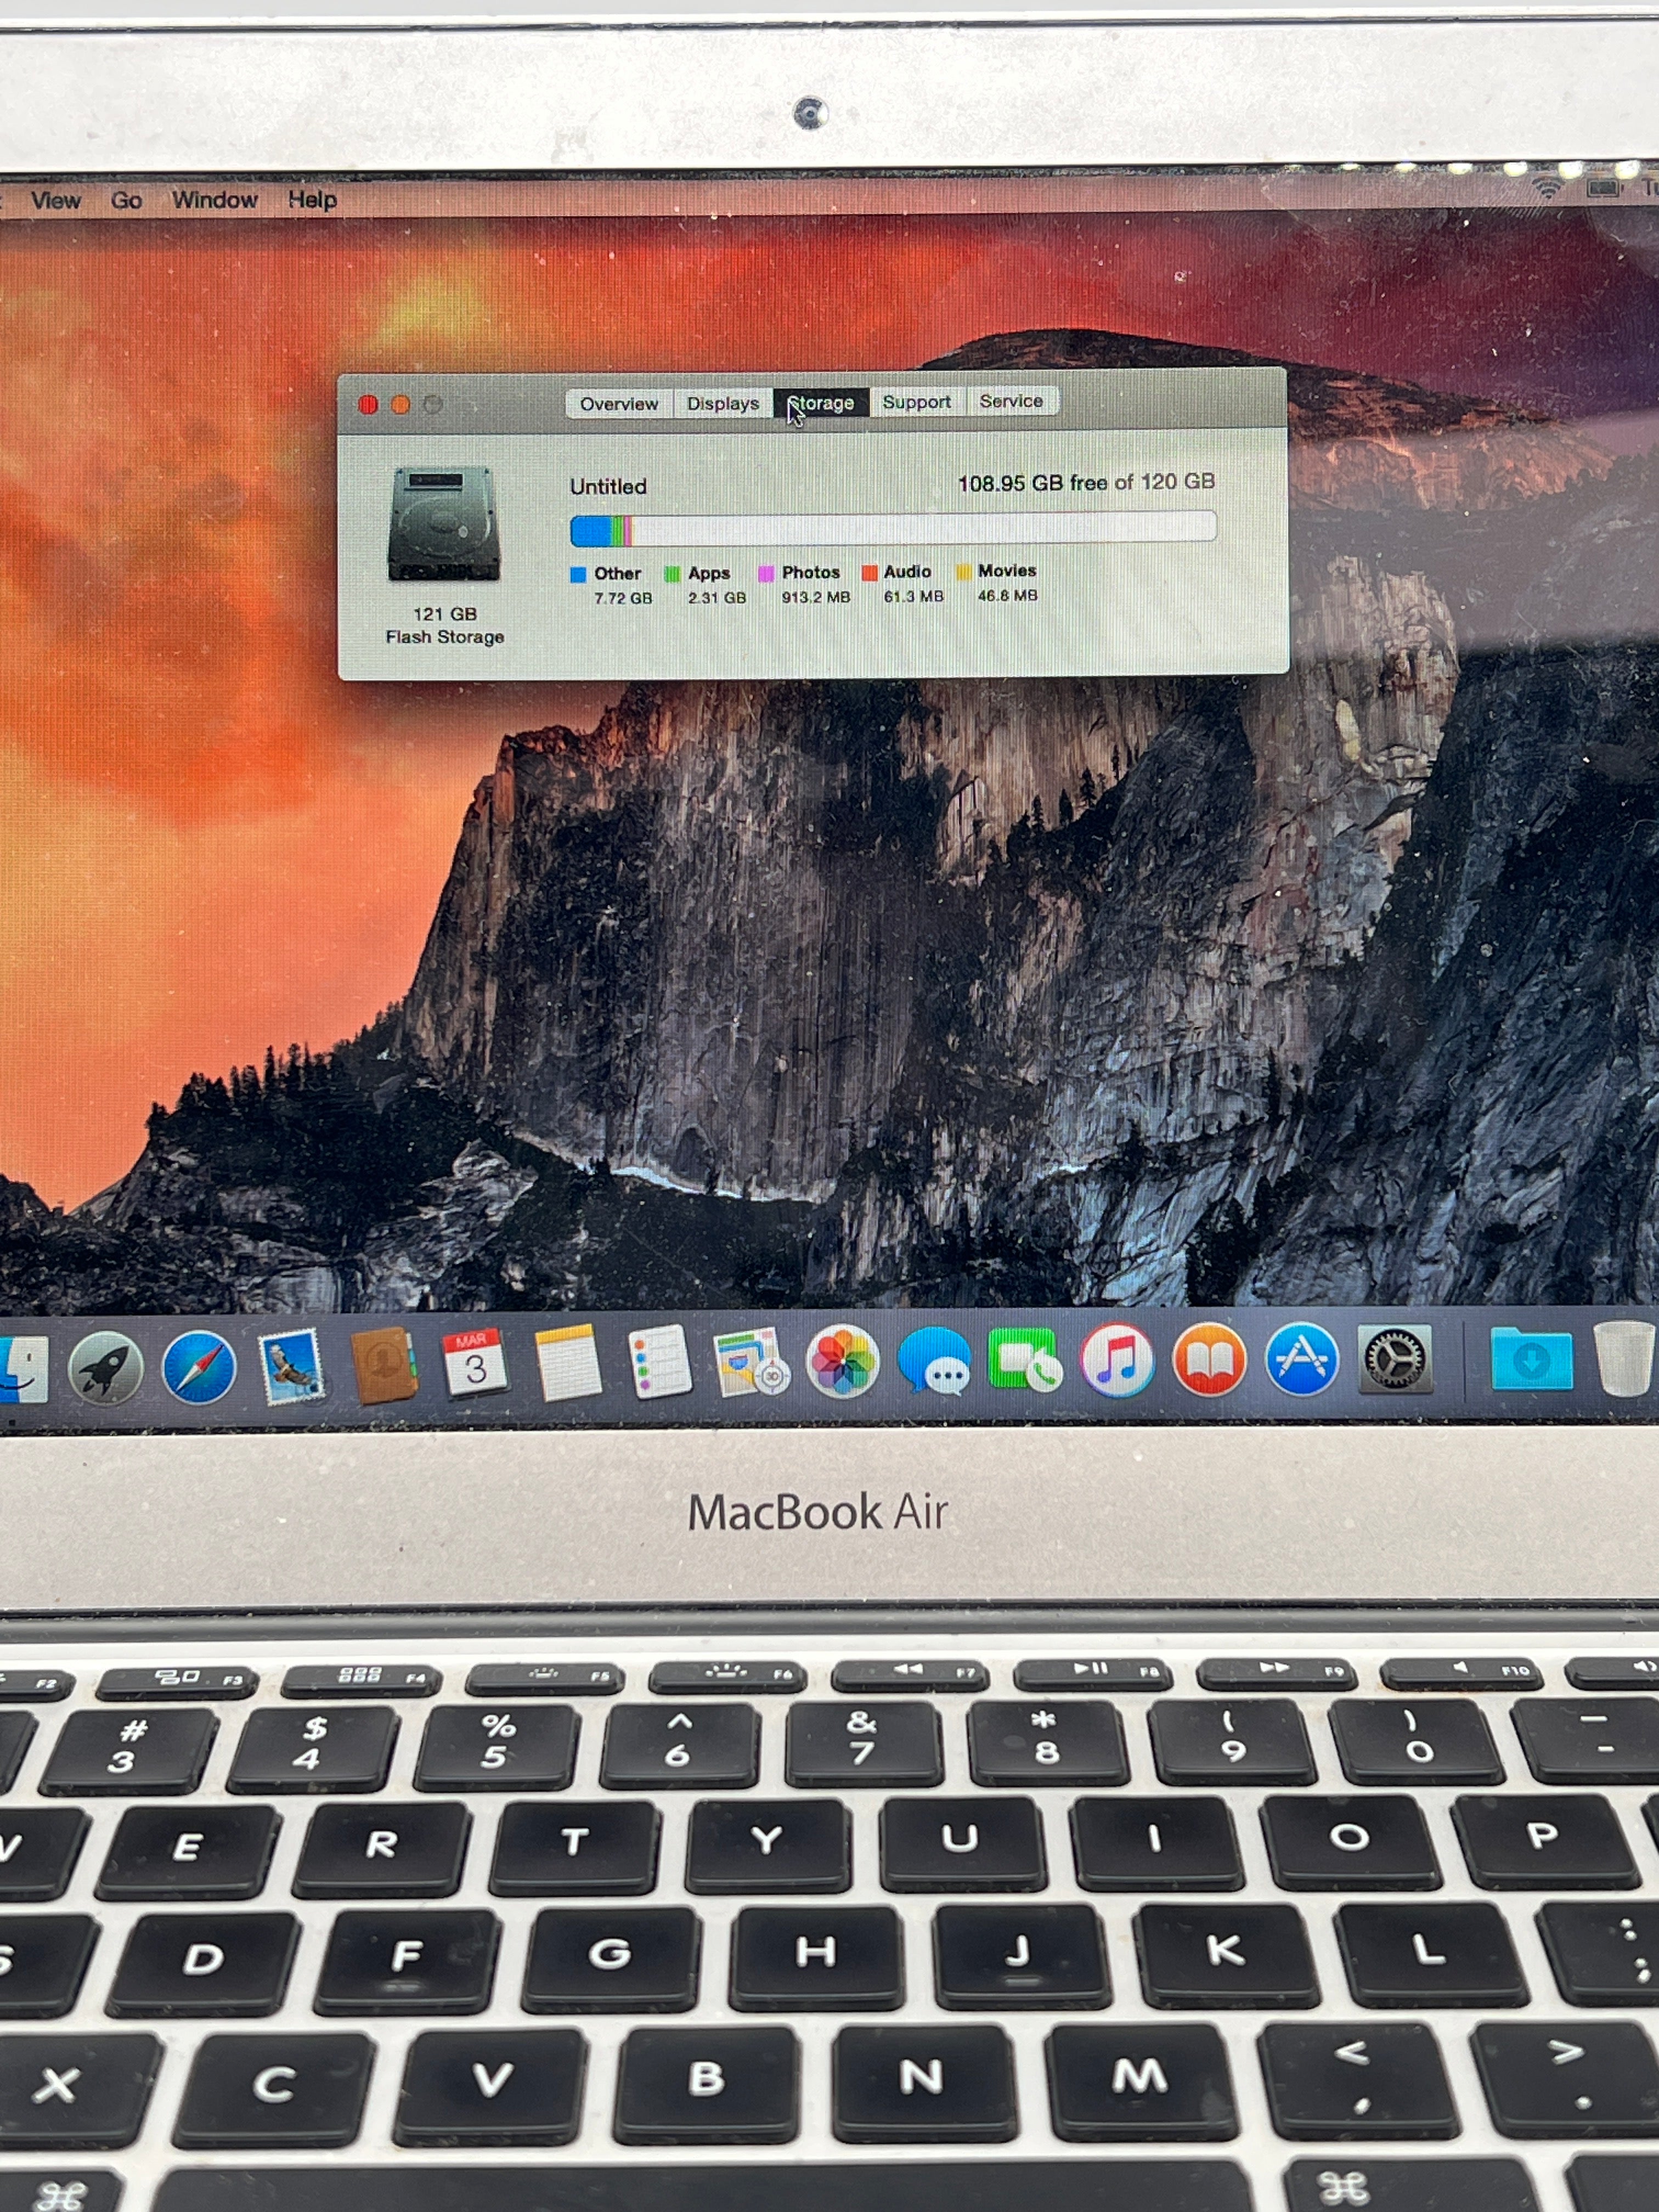1659x2212 pixels.
Task: Open Reminders from the dock
Action: [659, 1362]
